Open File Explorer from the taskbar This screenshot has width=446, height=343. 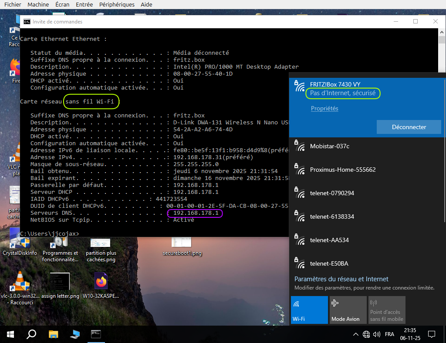pyautogui.click(x=53, y=334)
